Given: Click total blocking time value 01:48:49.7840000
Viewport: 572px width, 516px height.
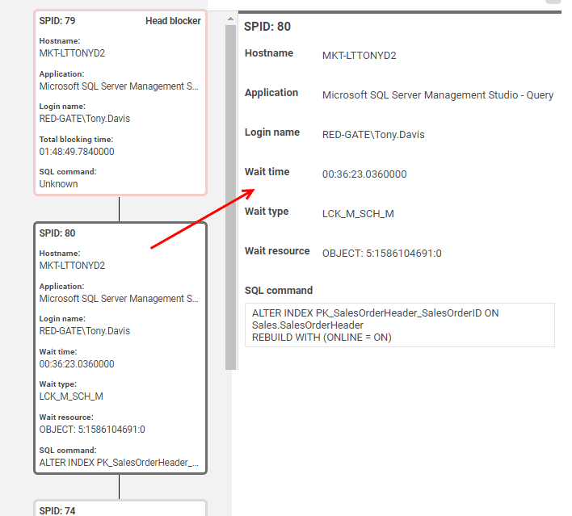Looking at the screenshot, I should click(x=77, y=151).
